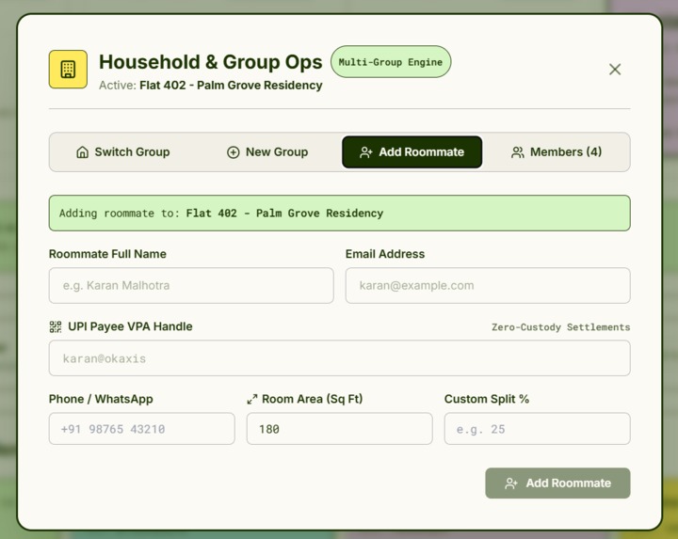
Task: Click the 'Email Address' label
Action: [385, 254]
